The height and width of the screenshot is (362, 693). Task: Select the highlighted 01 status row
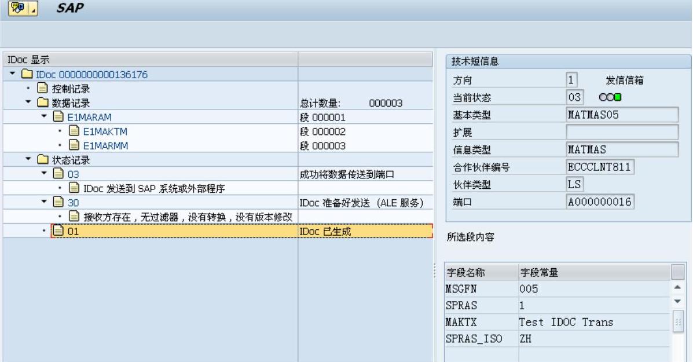pyautogui.click(x=242, y=231)
